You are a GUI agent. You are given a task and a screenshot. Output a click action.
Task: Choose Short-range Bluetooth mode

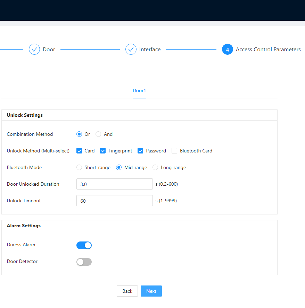tap(79, 168)
